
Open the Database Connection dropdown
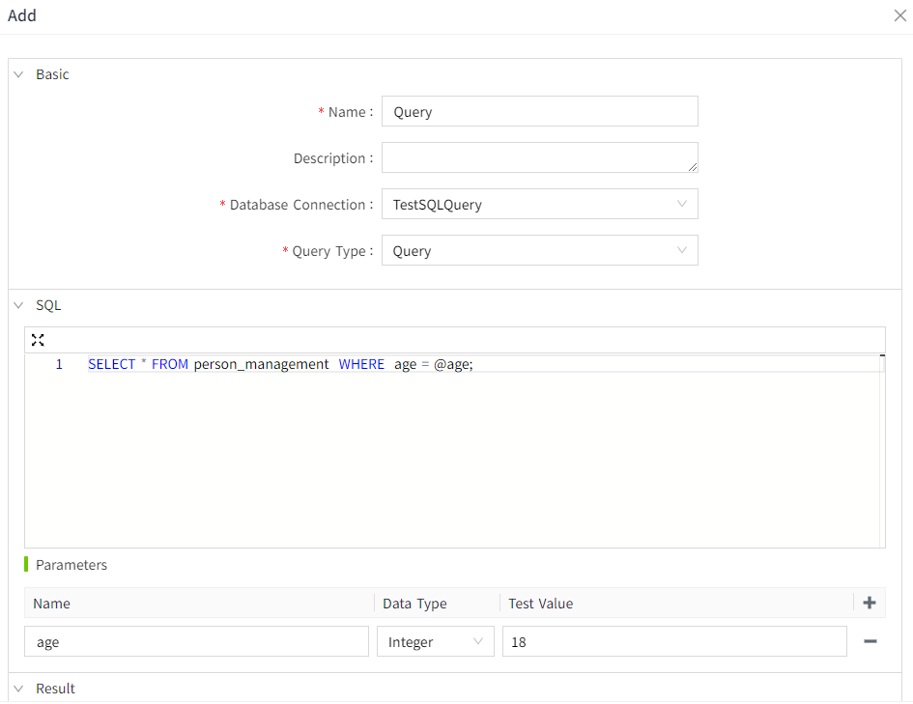[539, 205]
